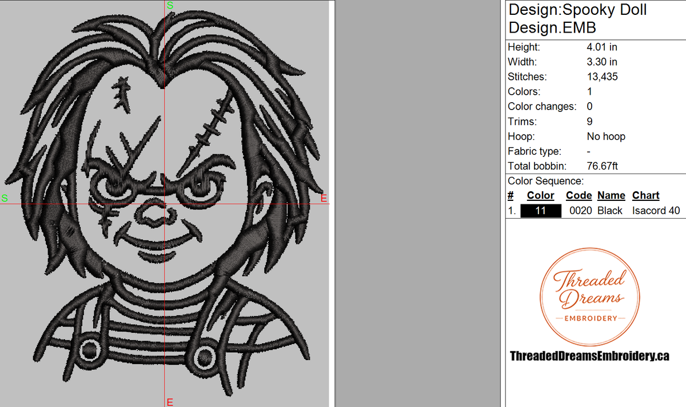The image size is (686, 407).
Task: Click the Height value 4.01 in
Action: coord(602,47)
